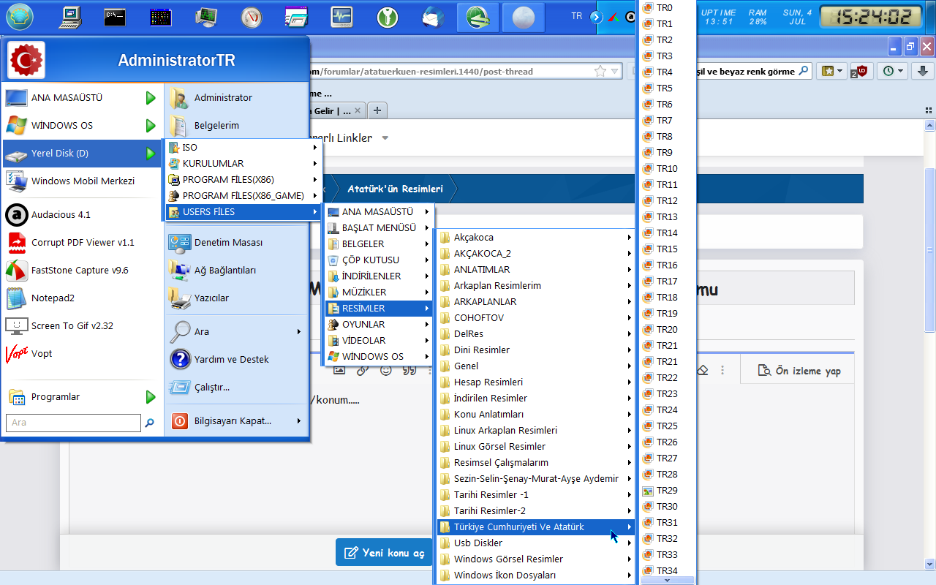
Task: Open Ağ Bağlantıları
Action: click(x=236, y=271)
